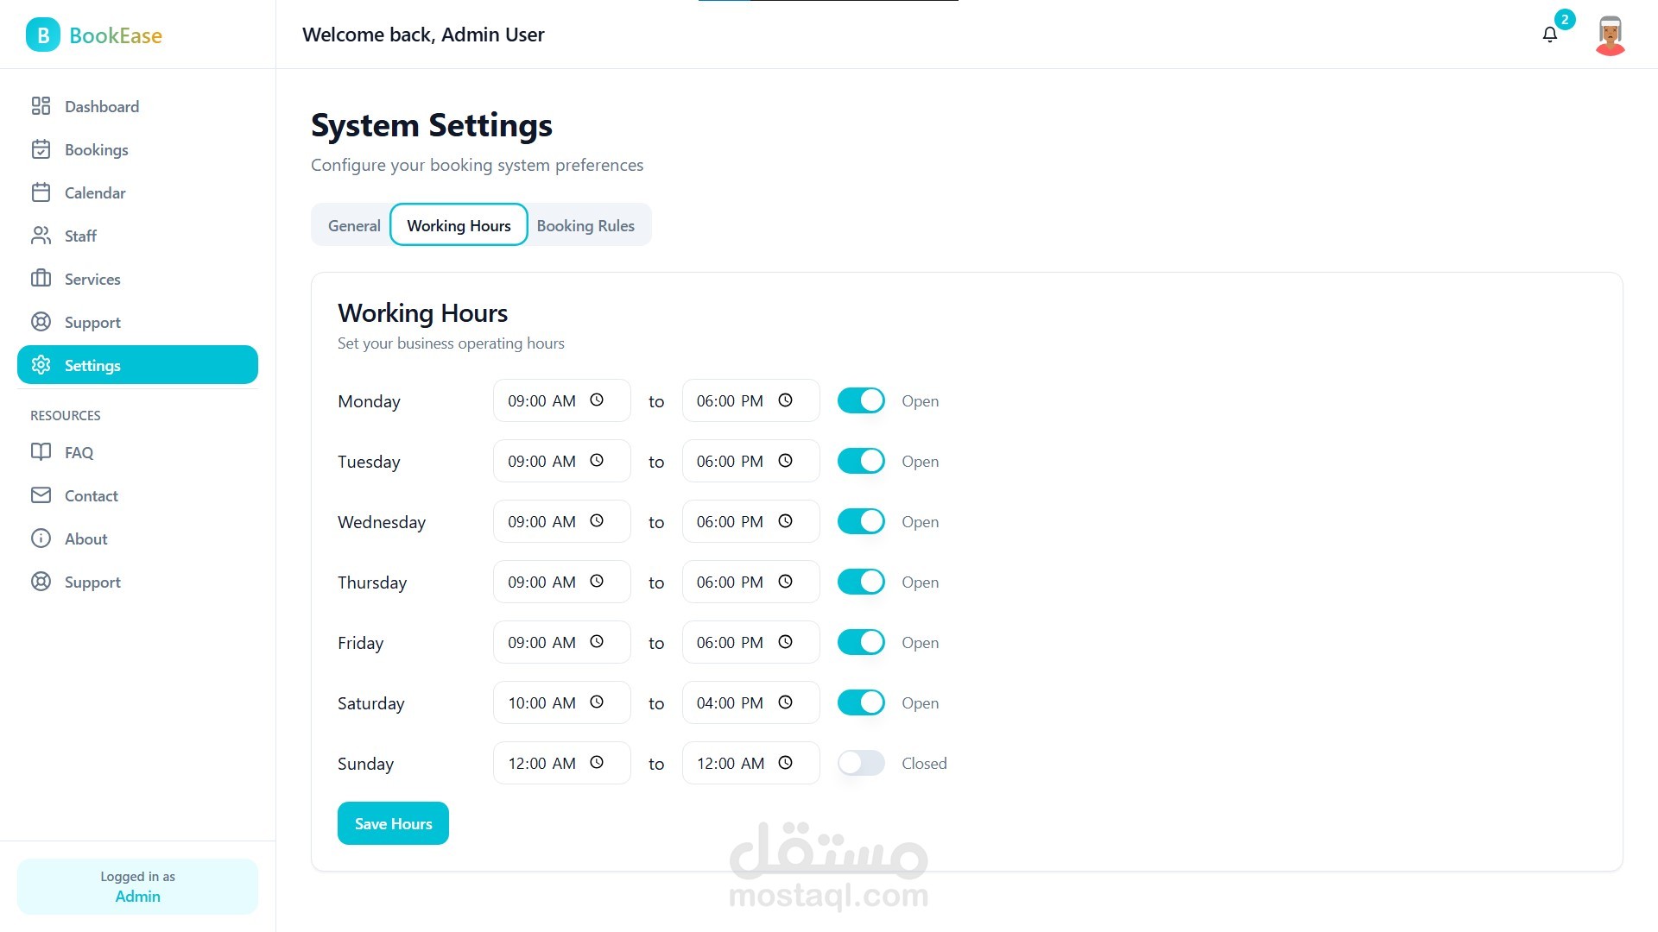Screen dimensions: 1658x932
Task: Open Dashboard from sidebar grid icon
Action: click(x=41, y=106)
